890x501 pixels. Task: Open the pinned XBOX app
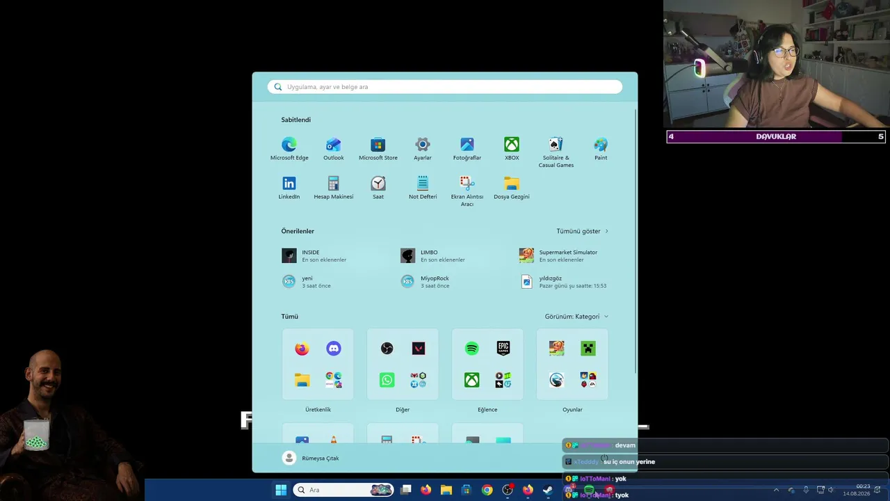pos(512,149)
